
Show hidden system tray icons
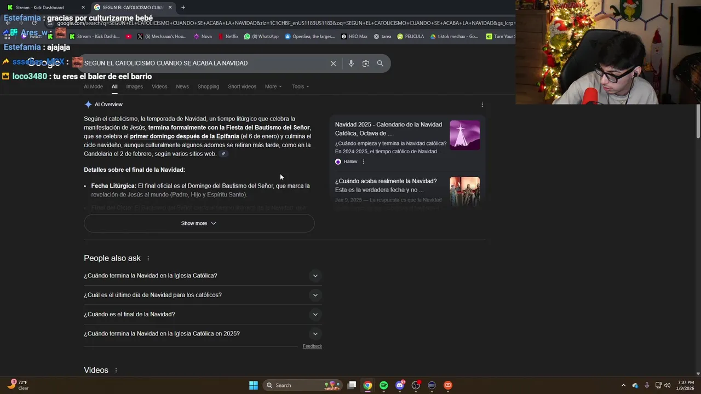pos(623,385)
